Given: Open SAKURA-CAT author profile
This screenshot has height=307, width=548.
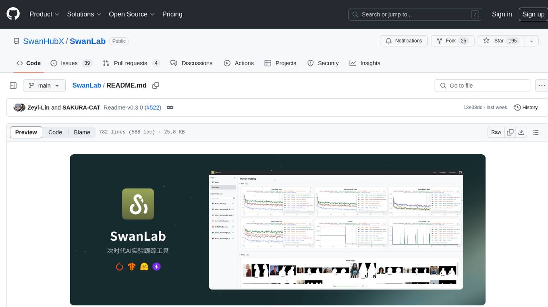Looking at the screenshot, I should click(81, 108).
